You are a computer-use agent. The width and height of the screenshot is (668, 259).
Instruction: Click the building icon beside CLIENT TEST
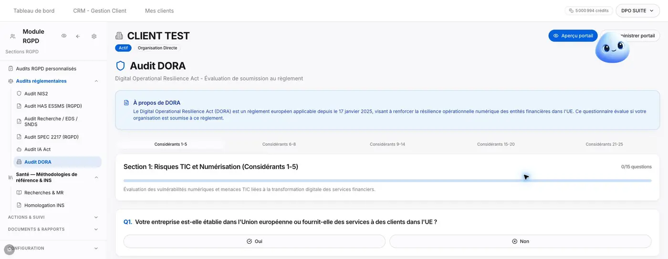pyautogui.click(x=119, y=36)
